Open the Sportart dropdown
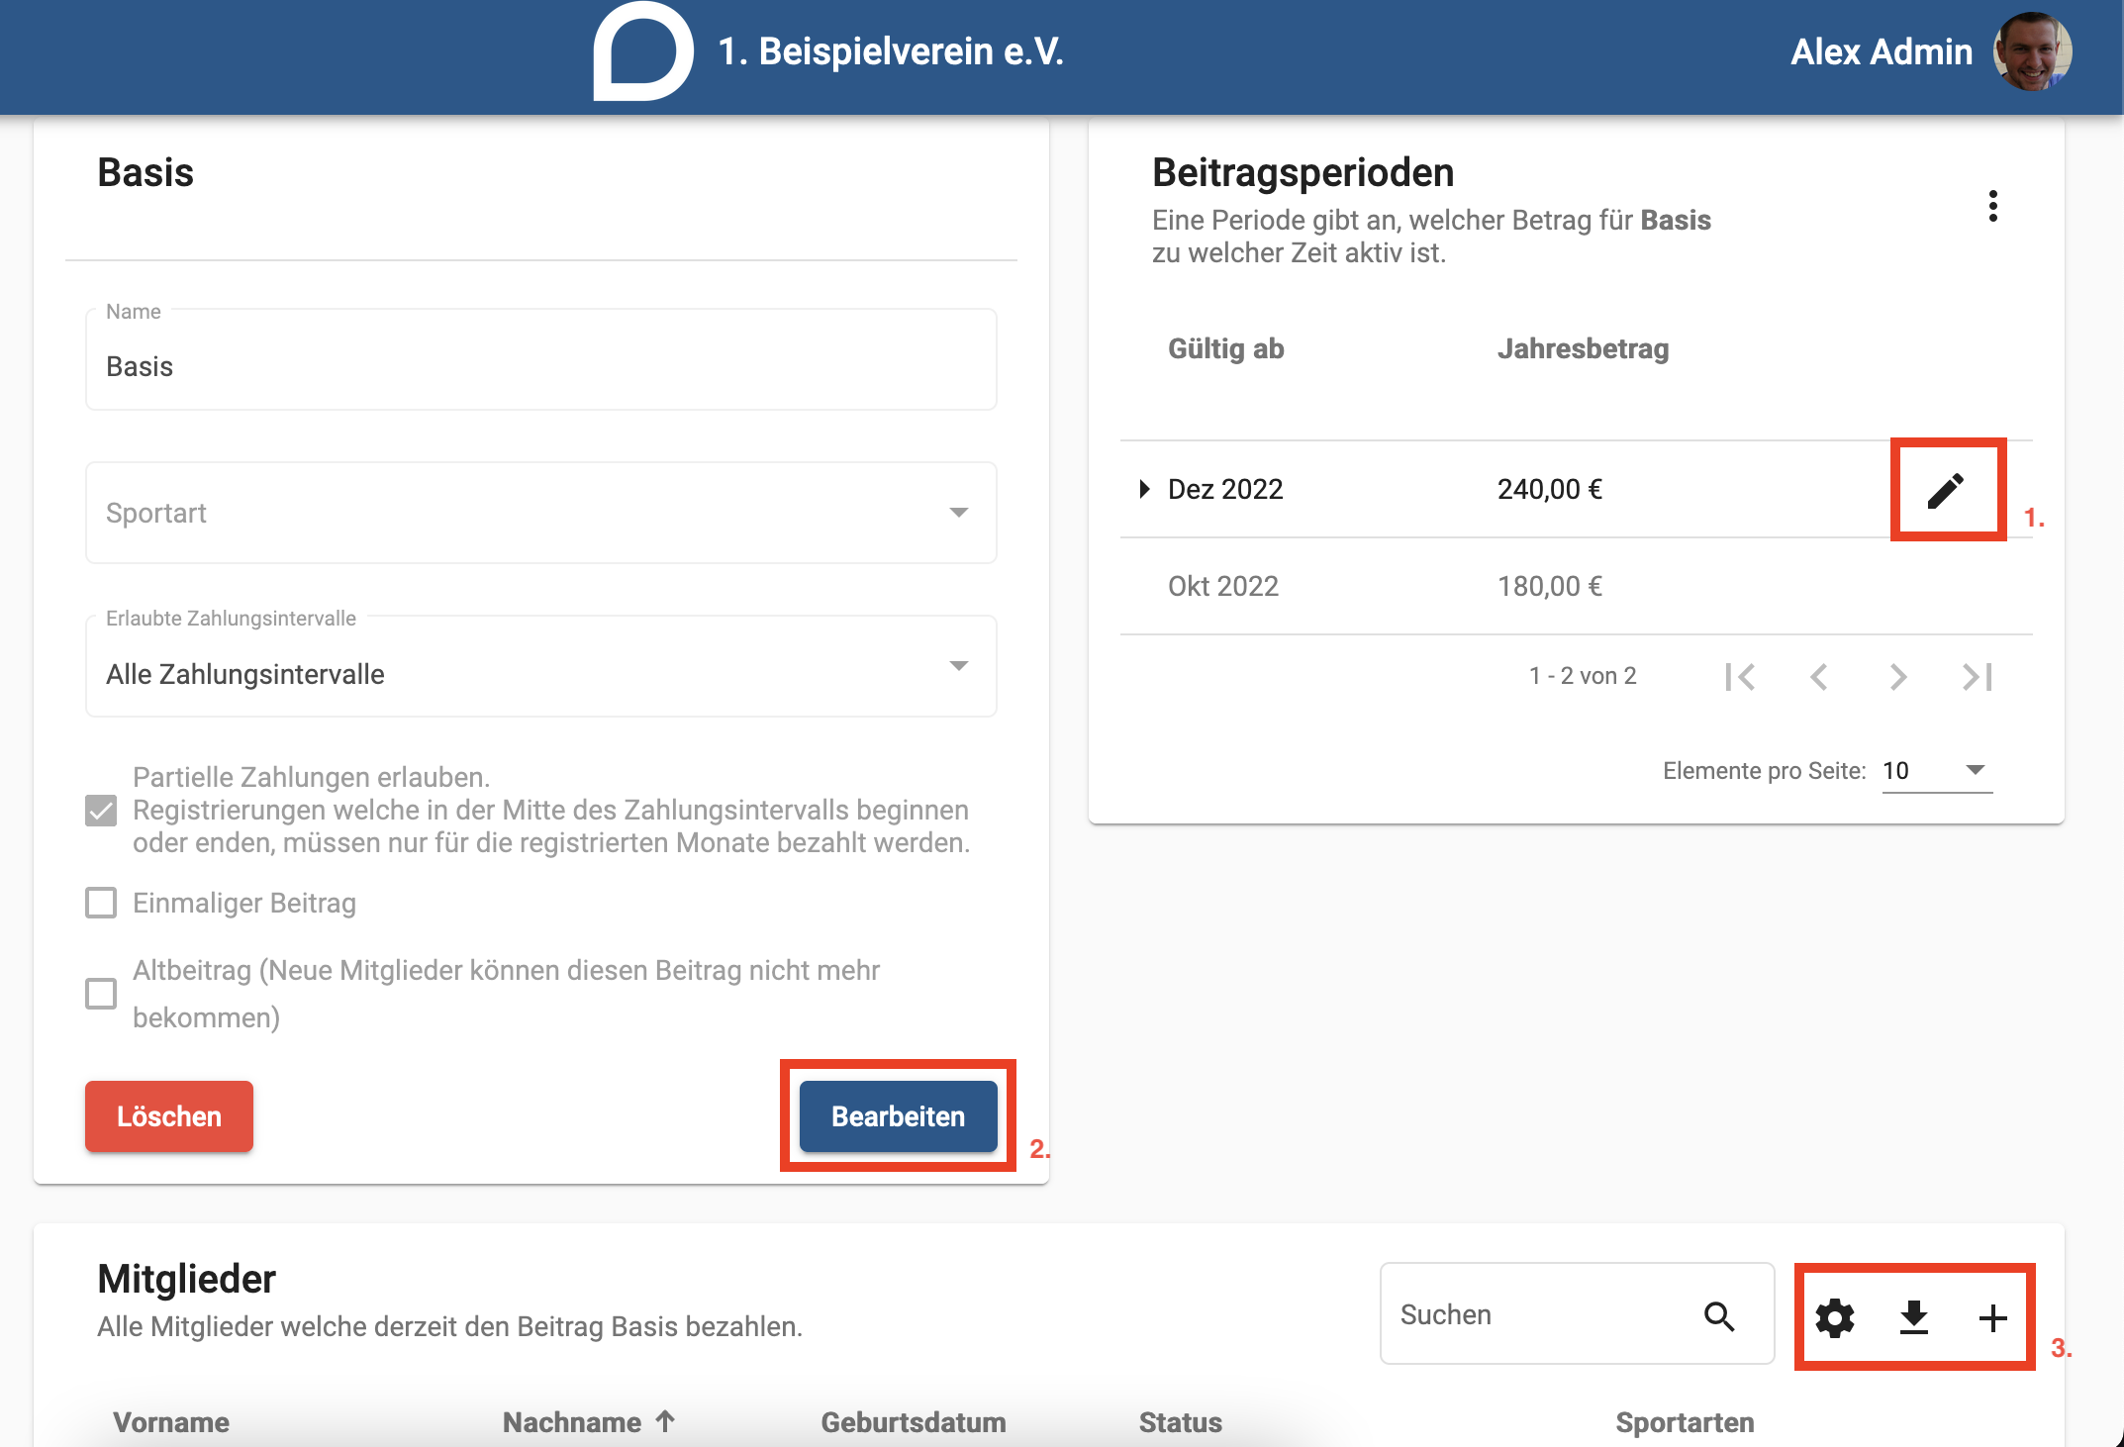 pyautogui.click(x=541, y=513)
